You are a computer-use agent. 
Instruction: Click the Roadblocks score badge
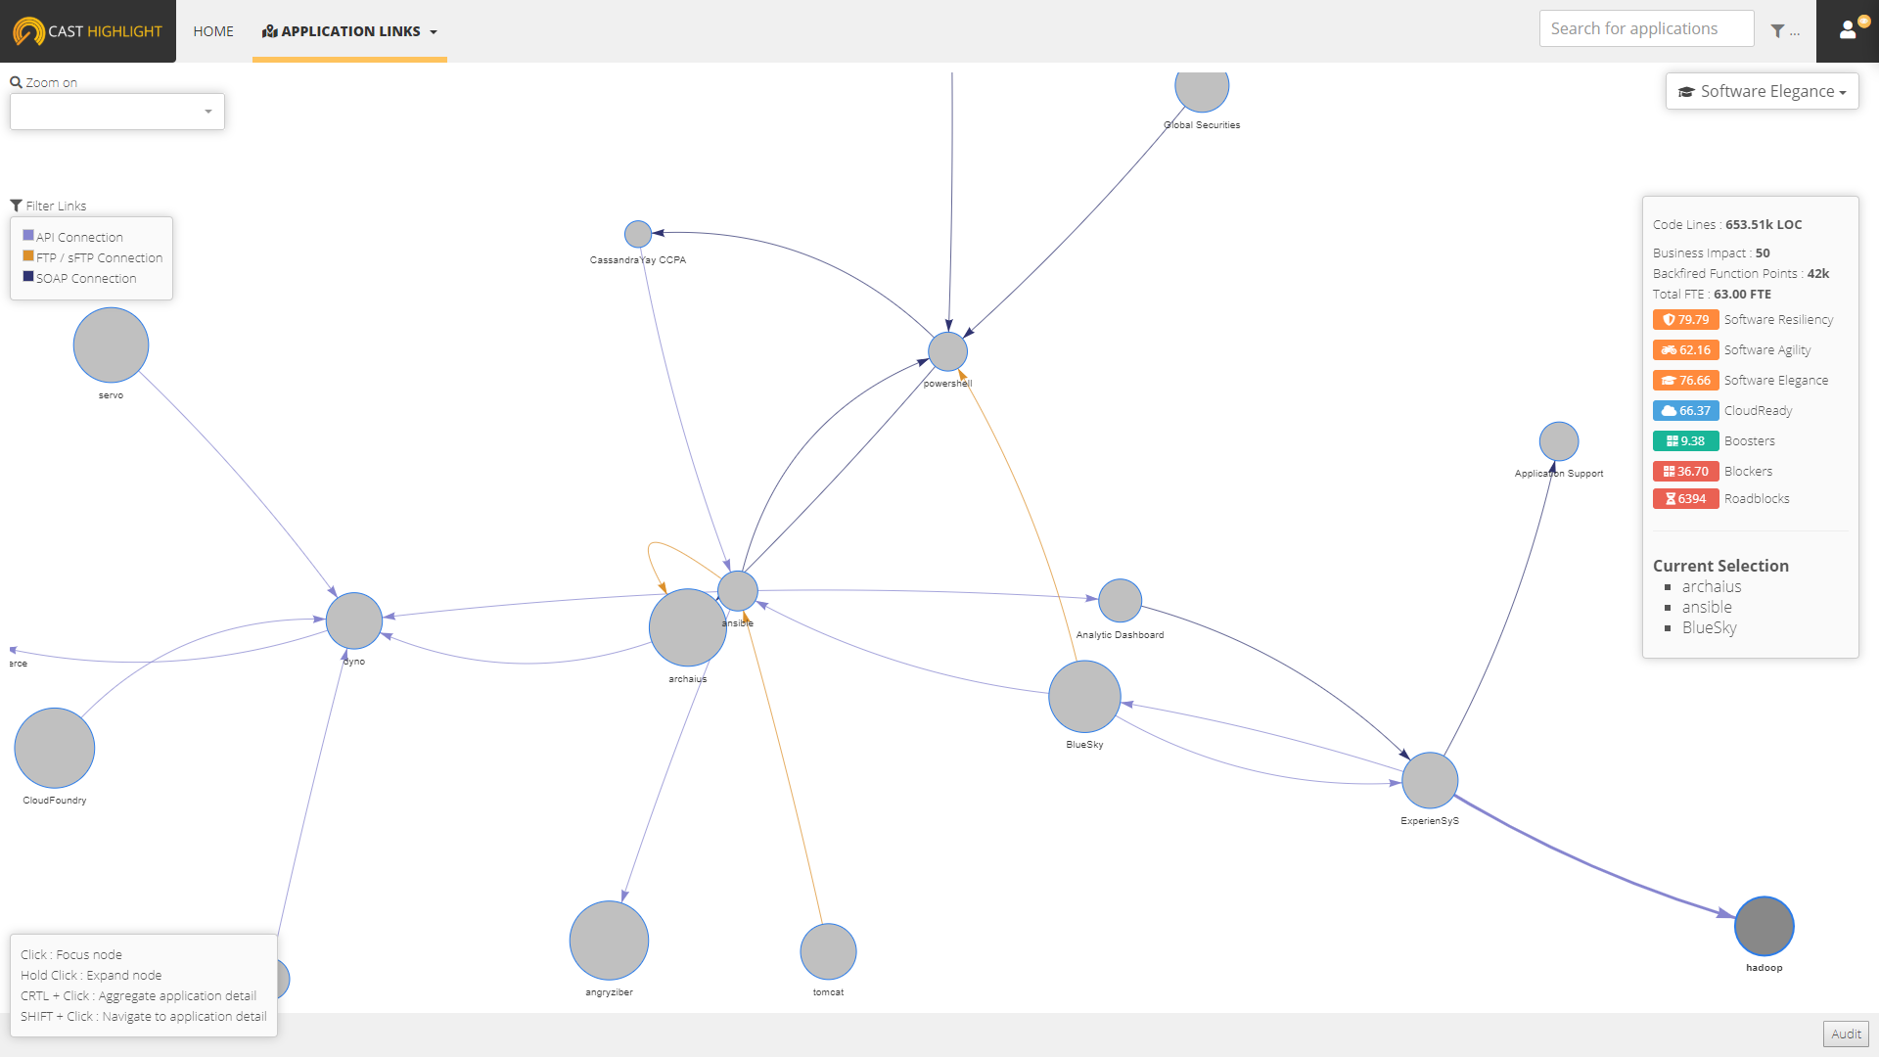pyautogui.click(x=1685, y=498)
